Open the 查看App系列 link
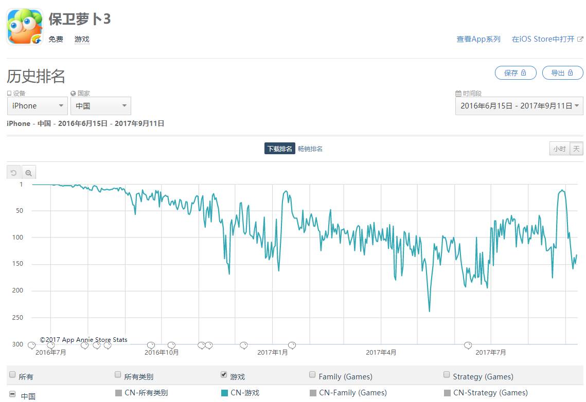This screenshot has height=402, width=586. coord(478,39)
